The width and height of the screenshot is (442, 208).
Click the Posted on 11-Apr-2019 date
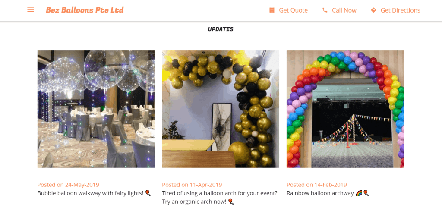192,185
